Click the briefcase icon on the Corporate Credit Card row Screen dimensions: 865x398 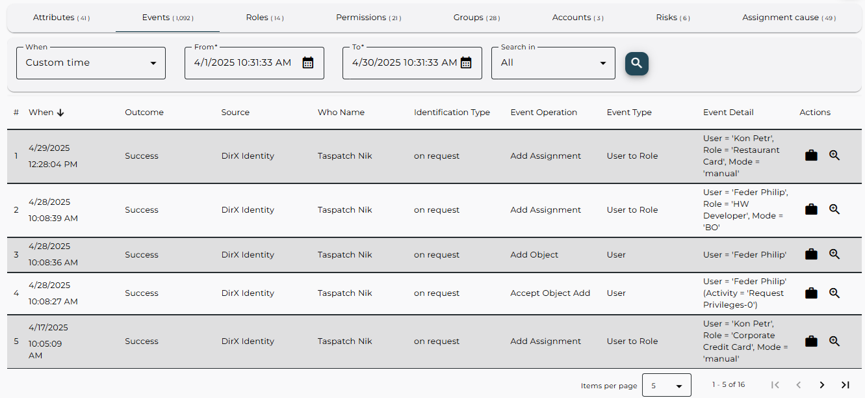click(811, 341)
